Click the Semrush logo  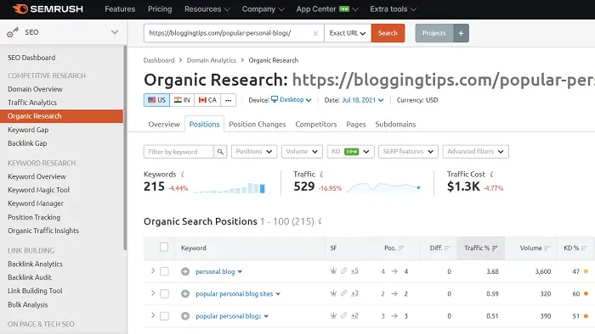(x=48, y=9)
